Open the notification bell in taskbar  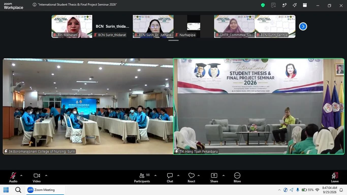[x=341, y=190]
